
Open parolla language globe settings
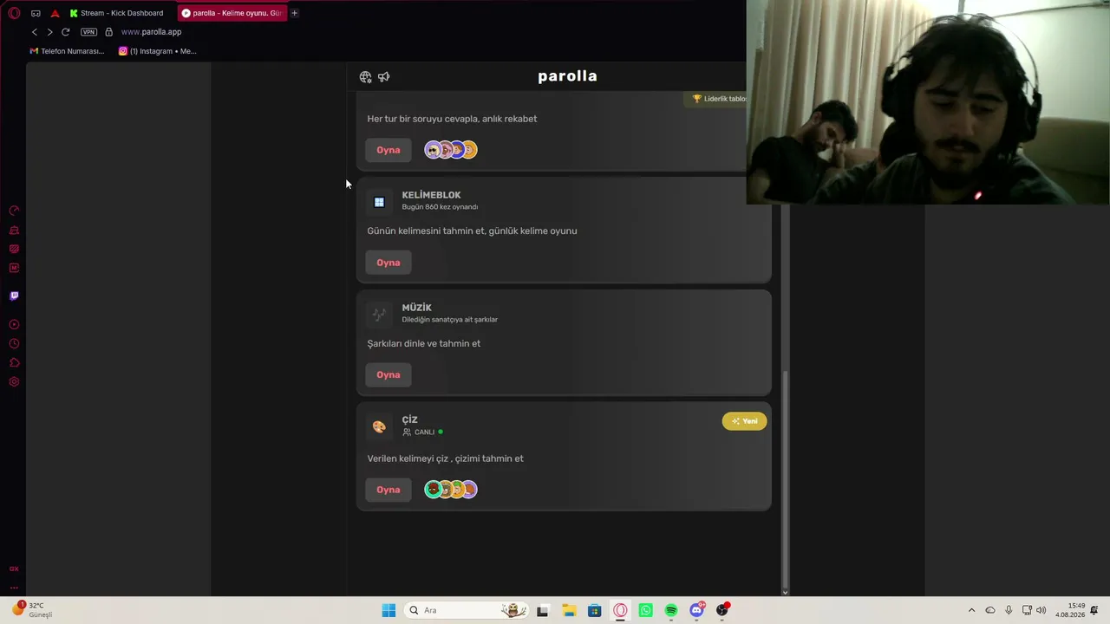coord(365,77)
